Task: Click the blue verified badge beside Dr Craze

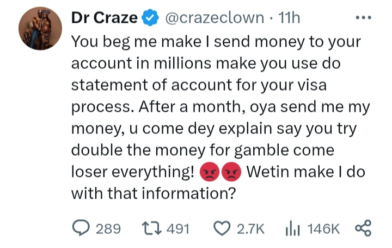Action: (x=149, y=18)
